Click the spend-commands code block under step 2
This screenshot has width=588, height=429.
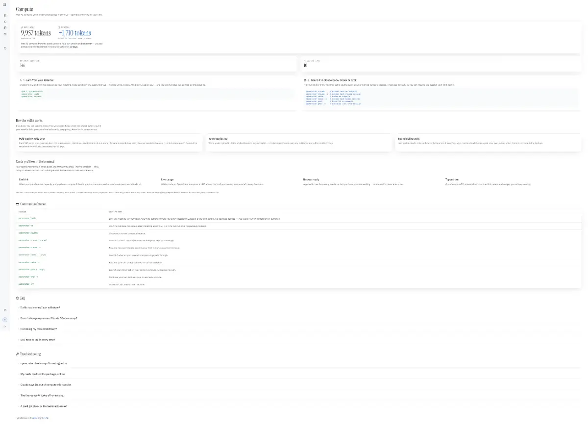[x=440, y=97]
